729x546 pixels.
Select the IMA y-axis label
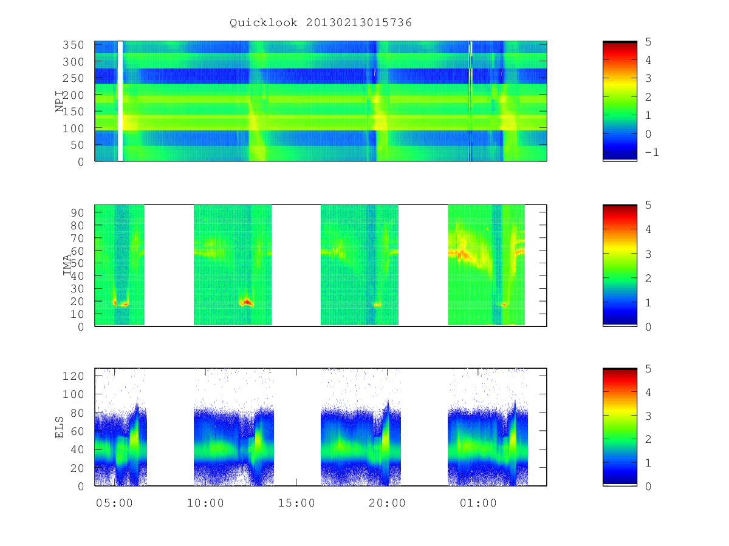pyautogui.click(x=67, y=265)
